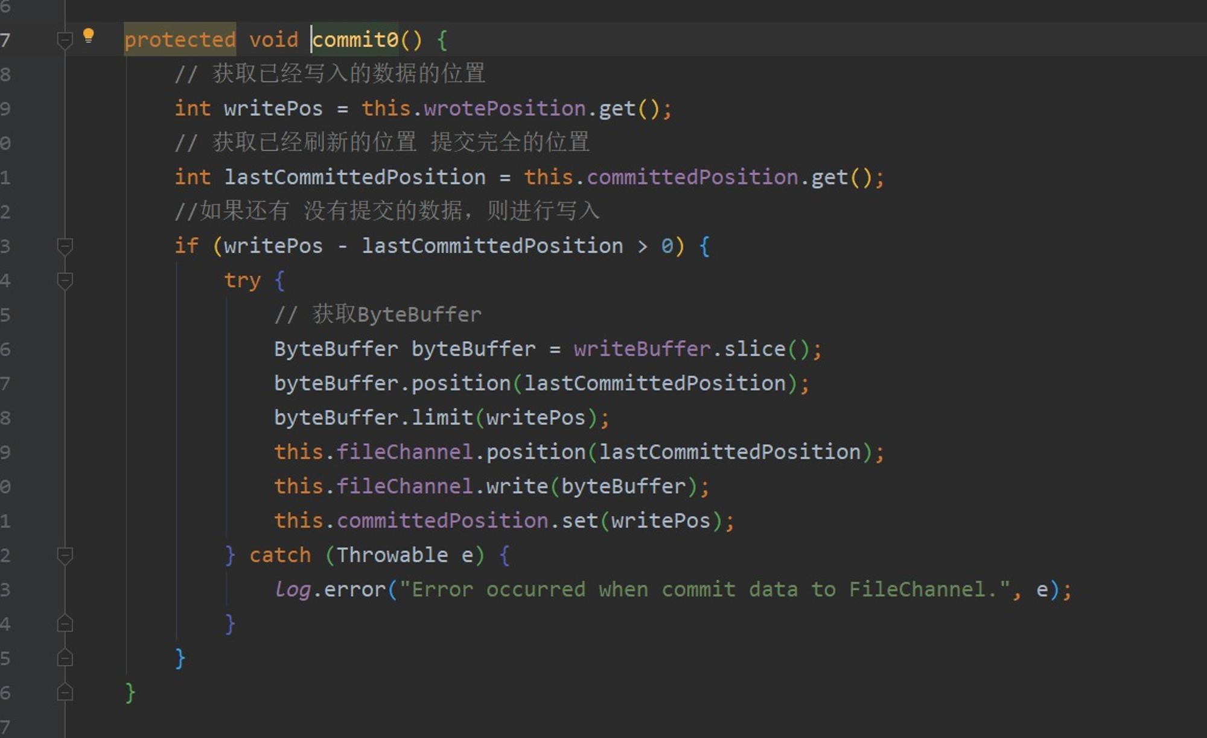The height and width of the screenshot is (738, 1207).
Task: Collapse the if block fold marker
Action: [65, 246]
